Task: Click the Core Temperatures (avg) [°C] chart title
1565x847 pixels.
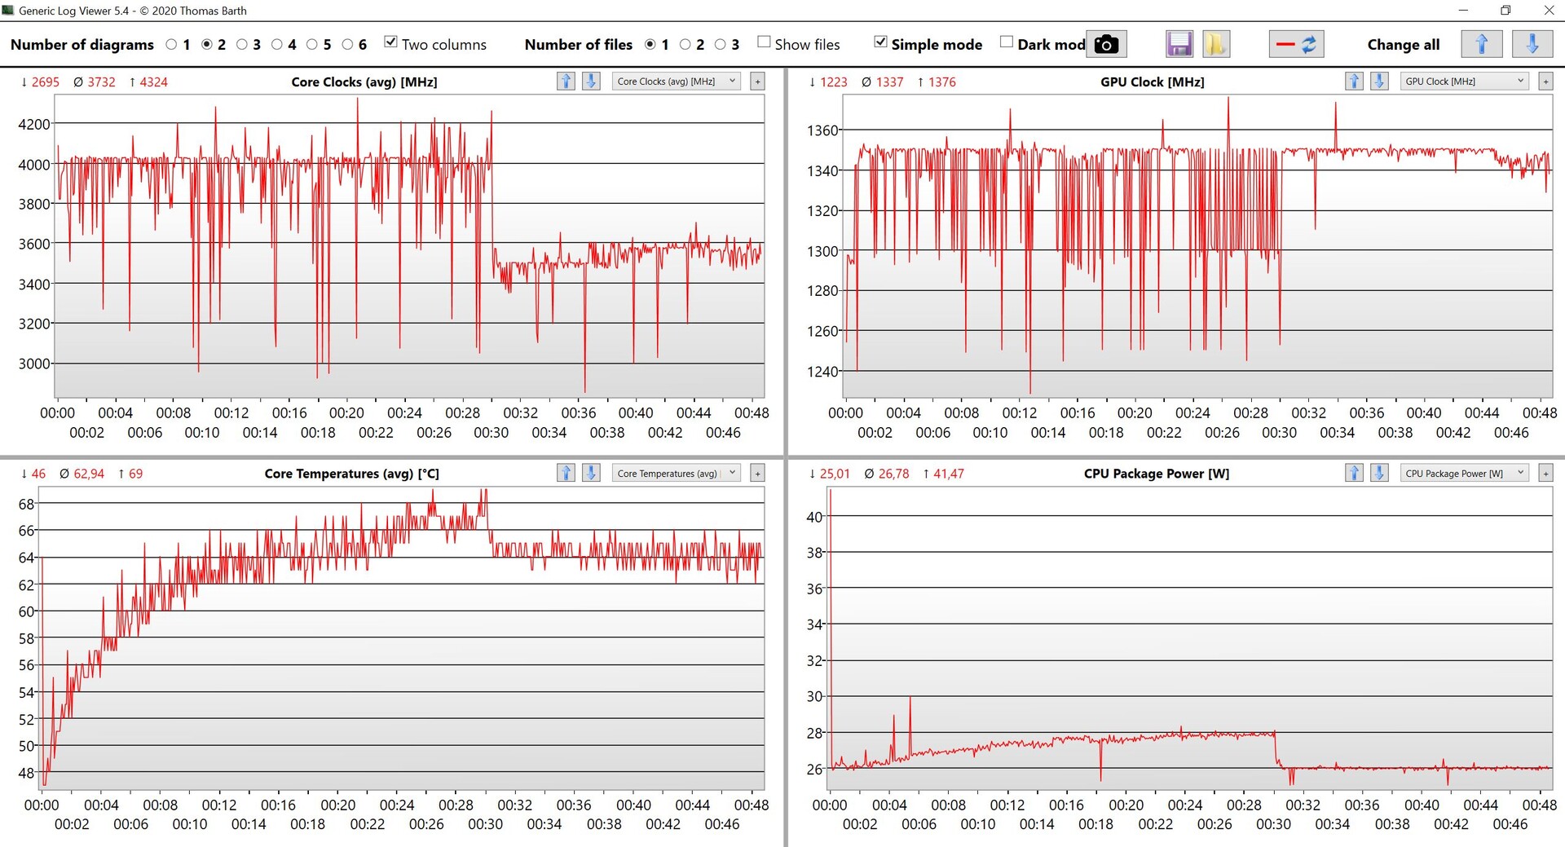Action: 352,474
